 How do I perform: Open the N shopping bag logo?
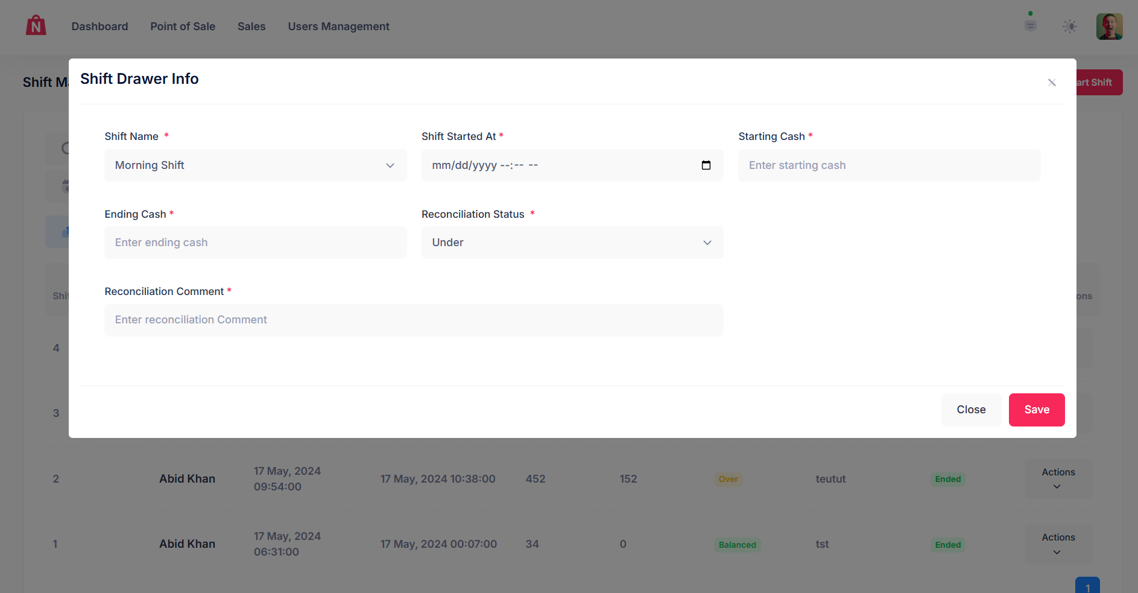pos(36,26)
